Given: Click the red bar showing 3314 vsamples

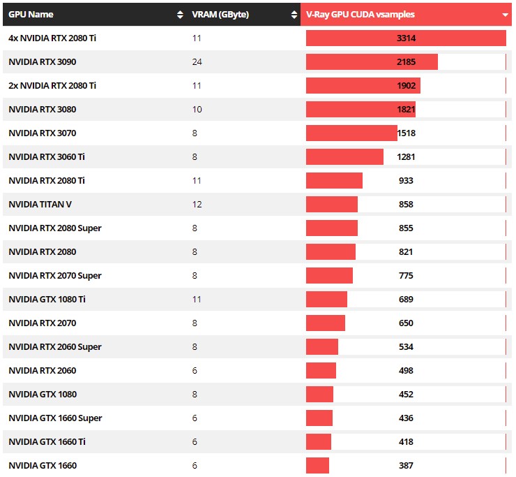Looking at the screenshot, I should click(x=406, y=38).
